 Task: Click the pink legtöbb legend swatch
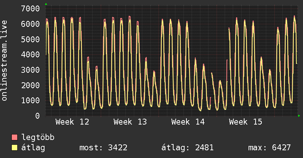14,137
